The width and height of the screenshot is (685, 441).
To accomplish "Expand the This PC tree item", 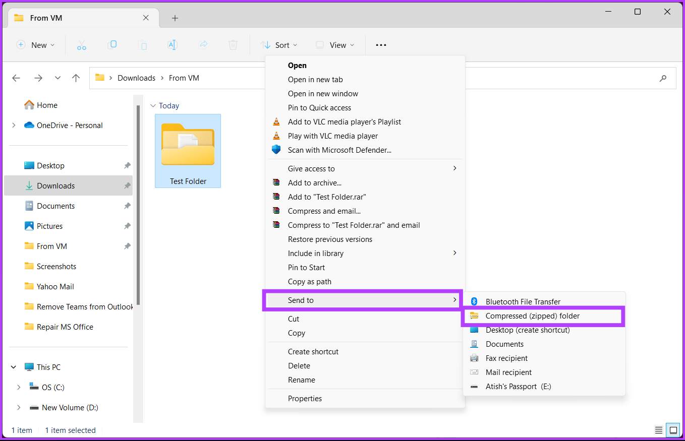I will point(13,367).
